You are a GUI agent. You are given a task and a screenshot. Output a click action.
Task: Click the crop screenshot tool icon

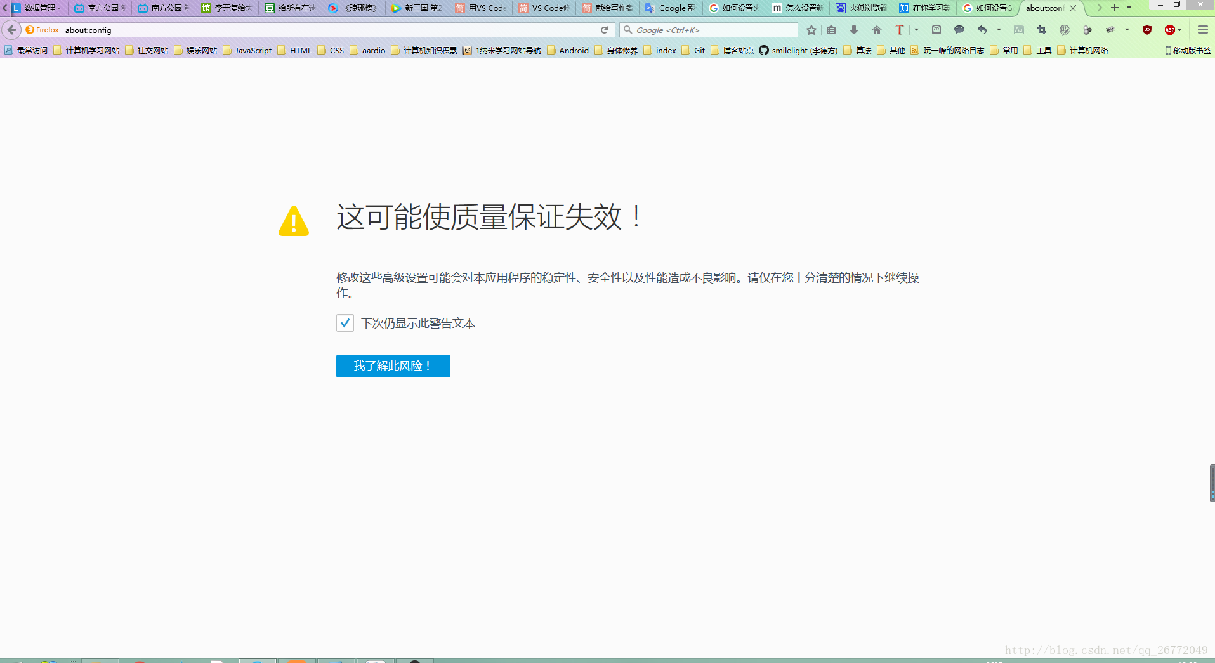[1042, 30]
